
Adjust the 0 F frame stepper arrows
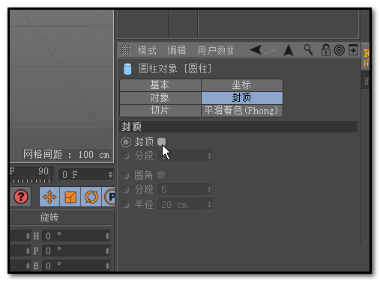click(110, 174)
